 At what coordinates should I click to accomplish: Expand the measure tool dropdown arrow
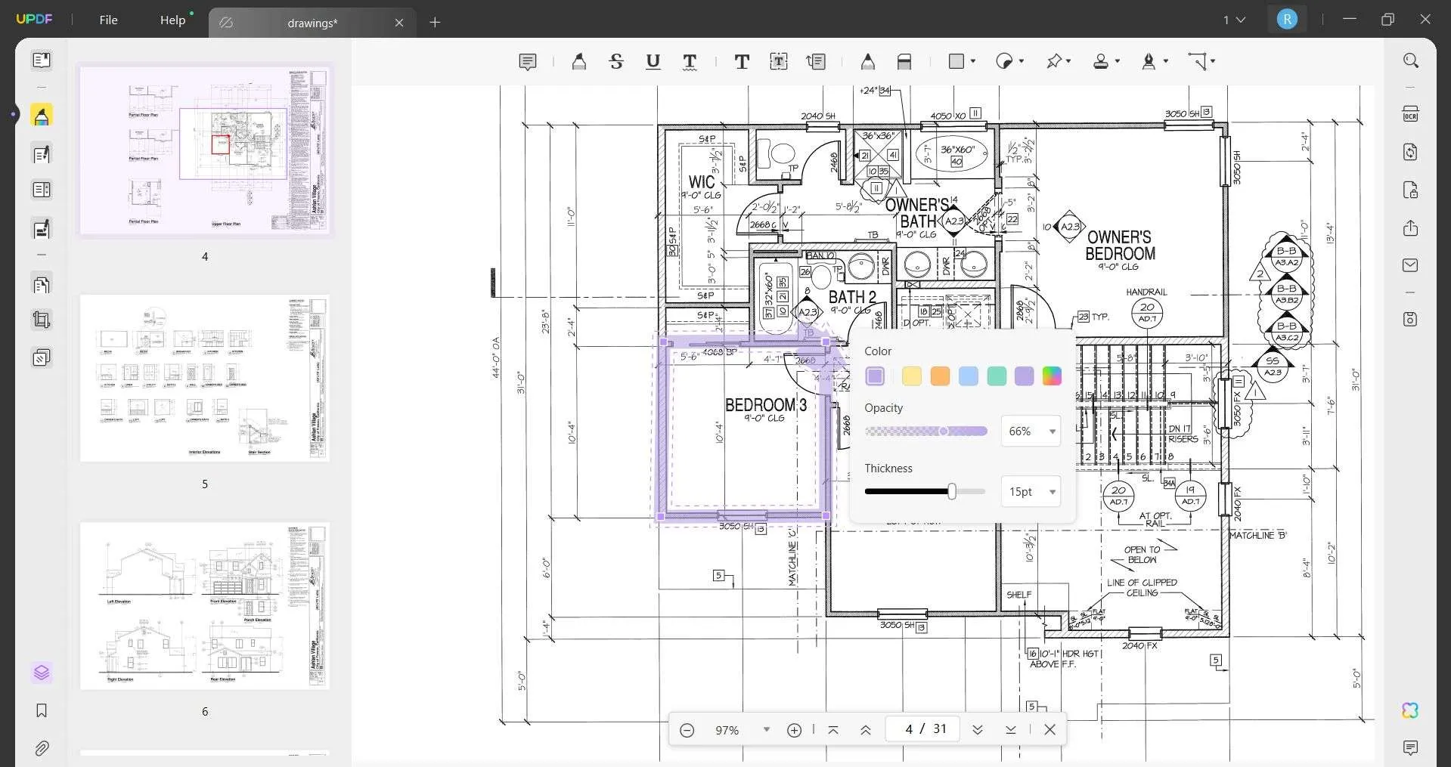[1213, 61]
